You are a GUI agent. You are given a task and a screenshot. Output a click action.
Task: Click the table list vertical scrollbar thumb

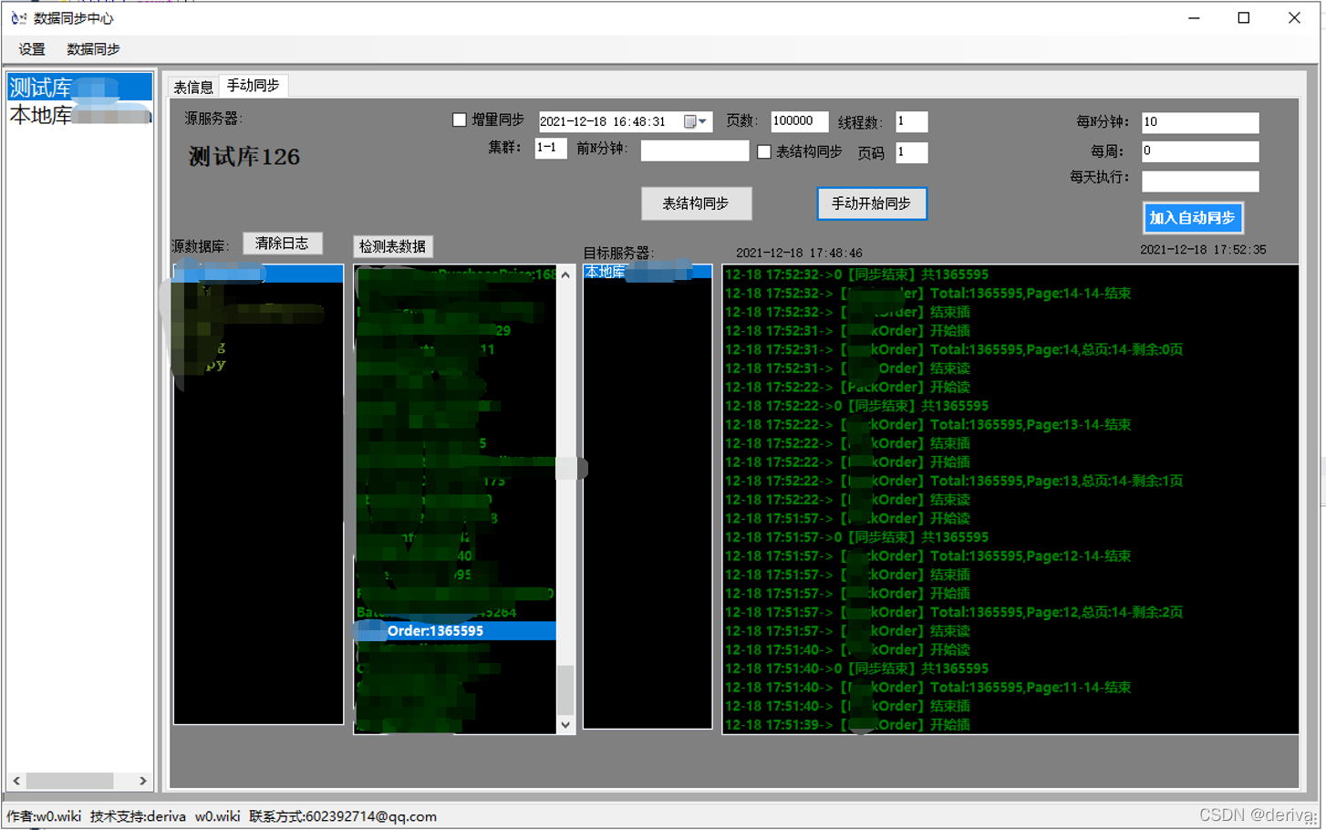565,690
